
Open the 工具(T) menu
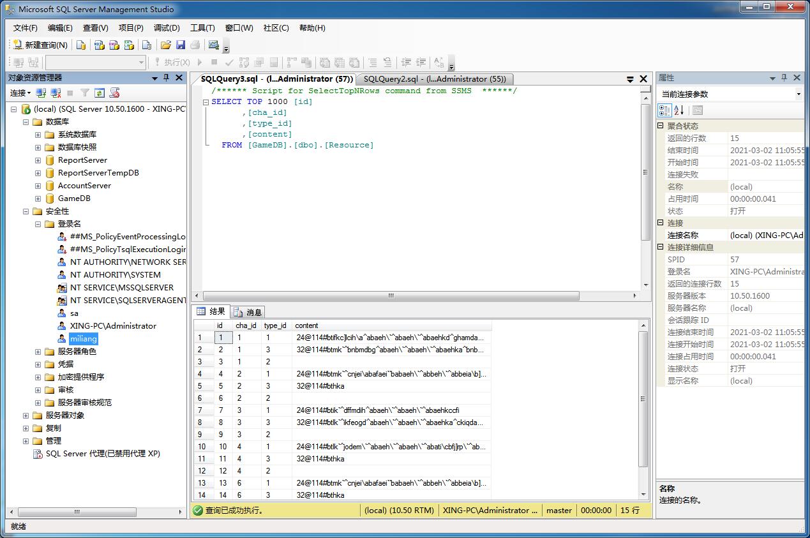[202, 28]
